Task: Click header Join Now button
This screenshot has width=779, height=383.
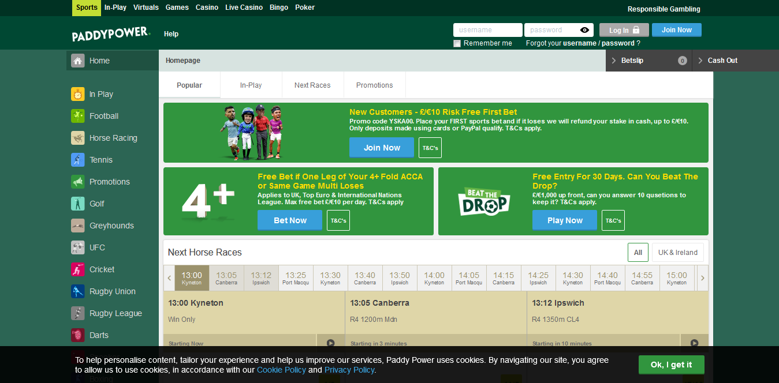Action: click(677, 30)
